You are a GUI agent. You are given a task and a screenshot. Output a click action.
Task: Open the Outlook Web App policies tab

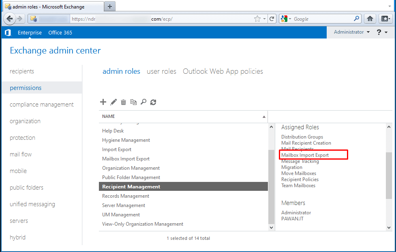223,71
